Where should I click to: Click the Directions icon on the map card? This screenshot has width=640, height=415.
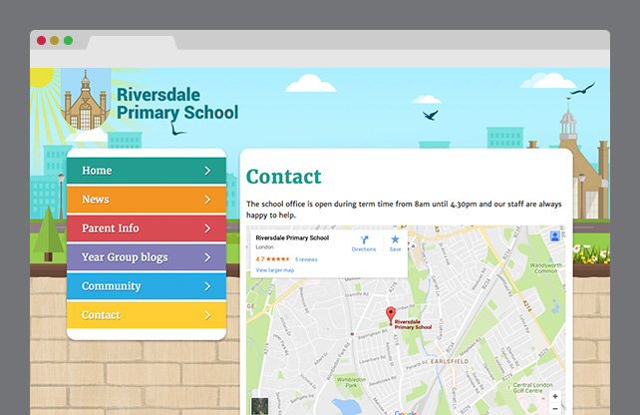pos(363,240)
